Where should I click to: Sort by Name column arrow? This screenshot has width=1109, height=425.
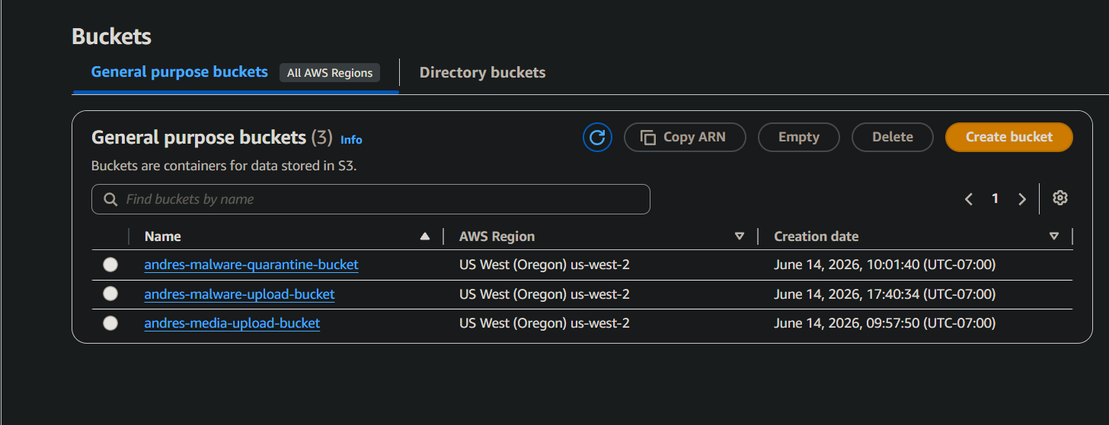425,236
